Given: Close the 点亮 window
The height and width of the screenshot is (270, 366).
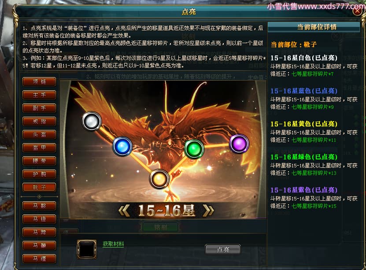Looking at the screenshot, I should (x=357, y=11).
